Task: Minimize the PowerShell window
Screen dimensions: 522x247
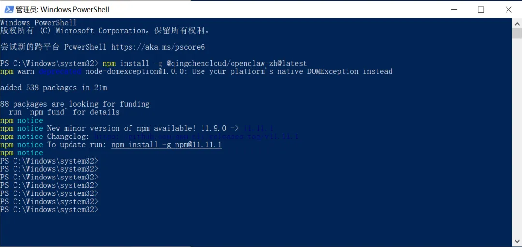Action: pyautogui.click(x=453, y=9)
